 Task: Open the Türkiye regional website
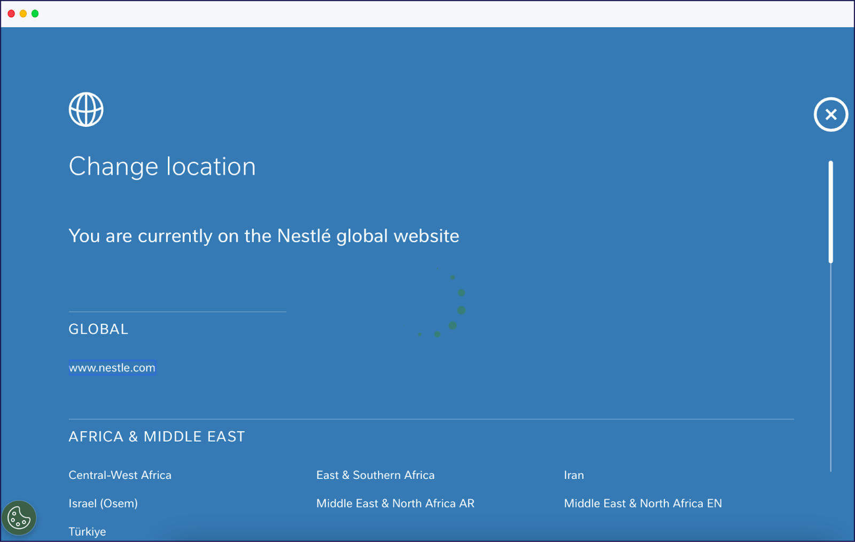click(x=87, y=531)
